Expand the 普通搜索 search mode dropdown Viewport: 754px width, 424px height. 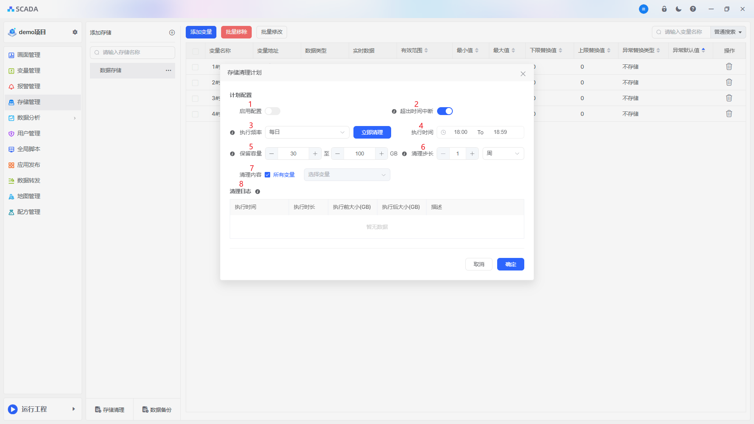[728, 32]
